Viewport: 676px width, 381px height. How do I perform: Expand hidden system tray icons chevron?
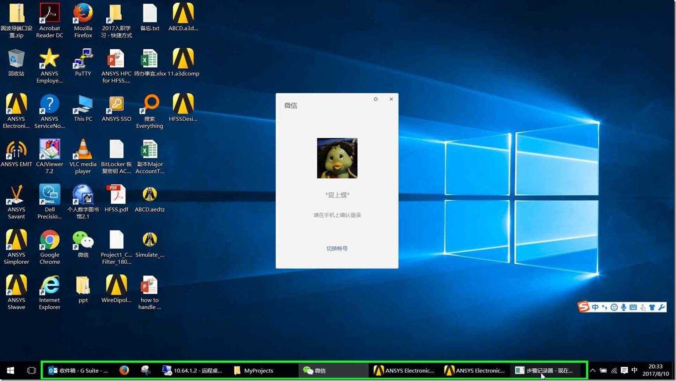(x=593, y=370)
